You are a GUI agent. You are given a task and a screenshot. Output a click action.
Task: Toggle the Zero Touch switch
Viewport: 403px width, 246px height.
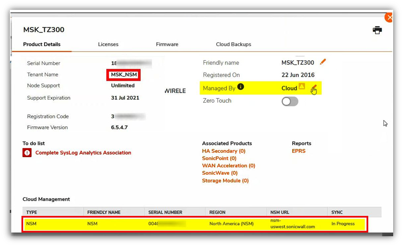(x=290, y=101)
